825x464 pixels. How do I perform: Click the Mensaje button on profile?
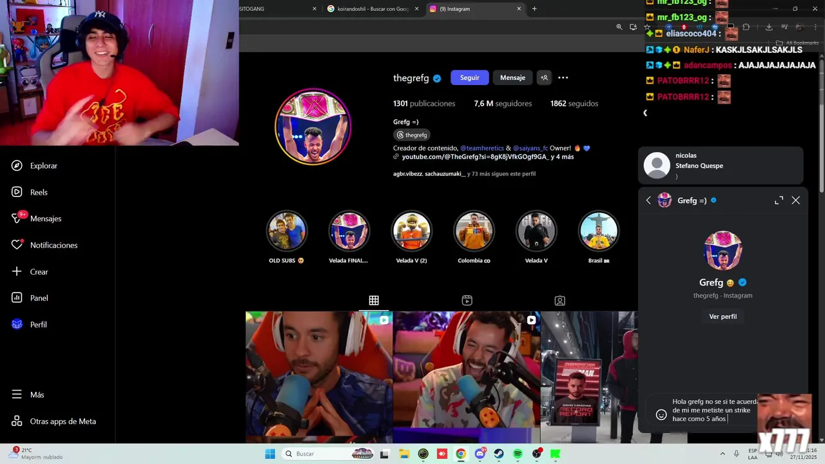coord(512,77)
